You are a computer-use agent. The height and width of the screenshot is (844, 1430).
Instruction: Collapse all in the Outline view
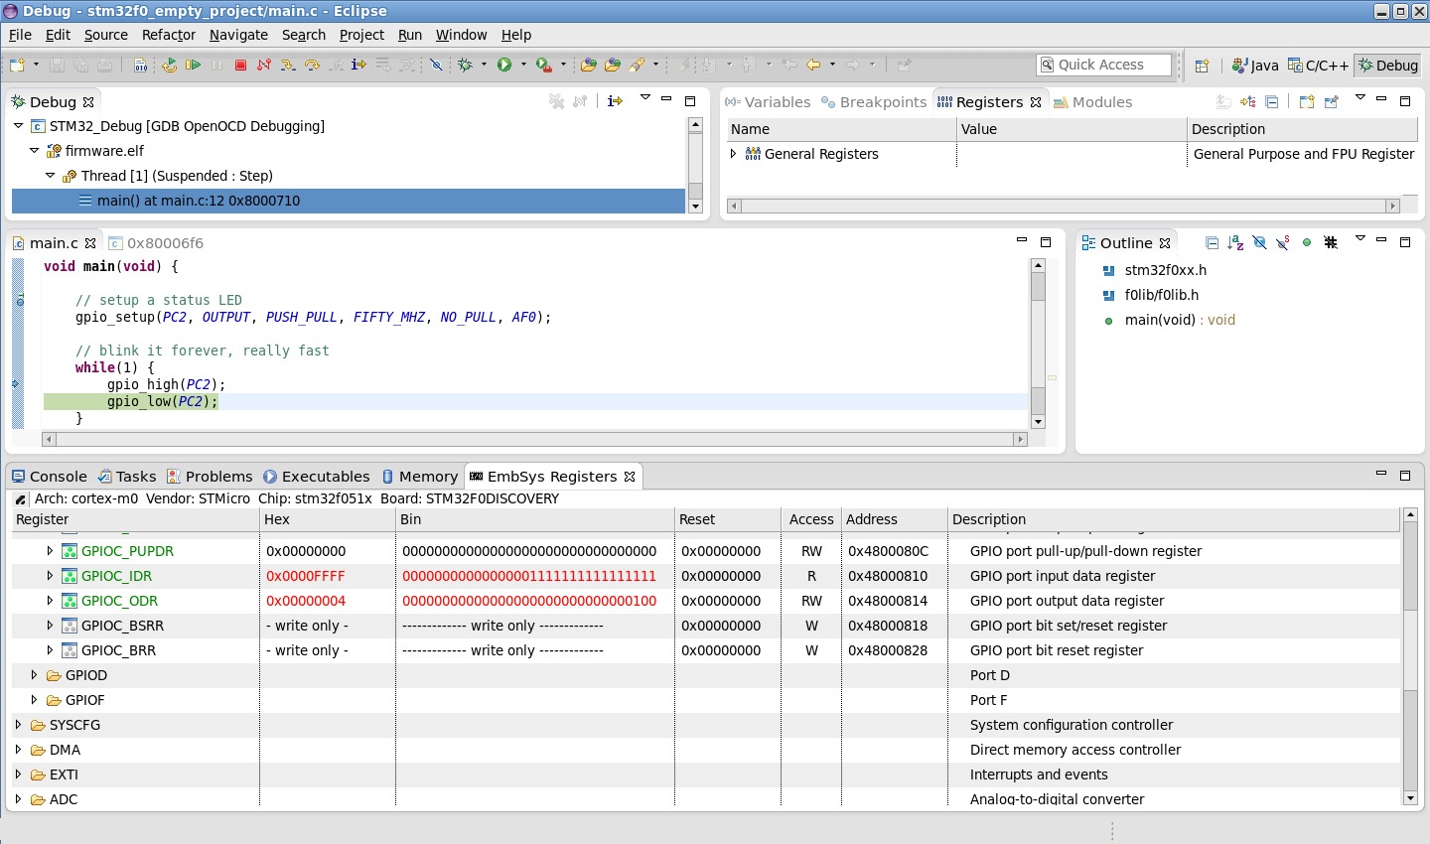tap(1212, 242)
